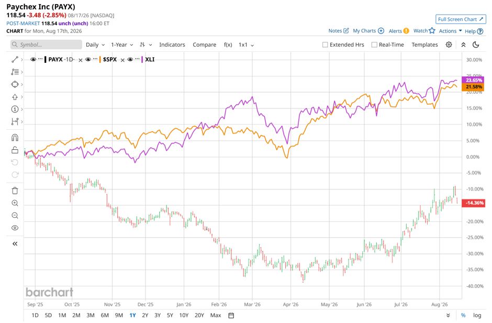Set range to 1Y

pos(132,315)
